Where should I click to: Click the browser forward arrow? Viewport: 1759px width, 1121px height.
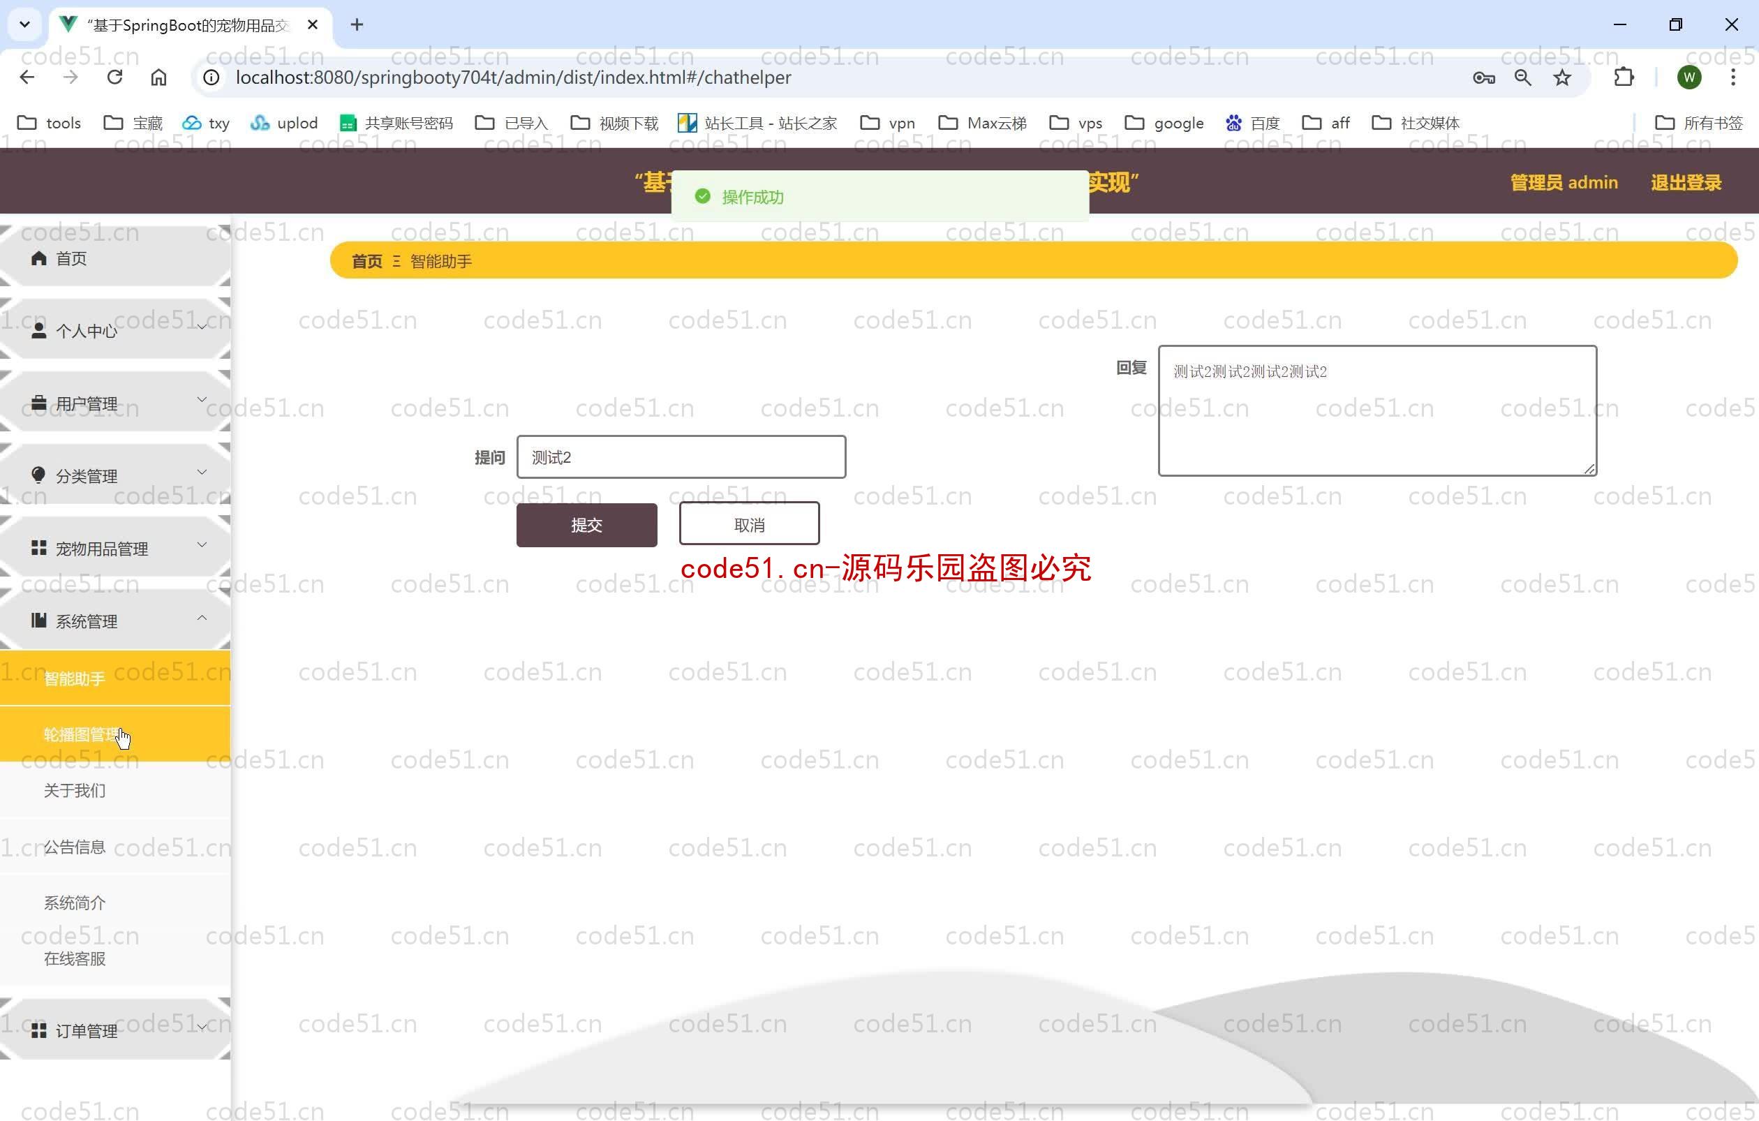[71, 77]
